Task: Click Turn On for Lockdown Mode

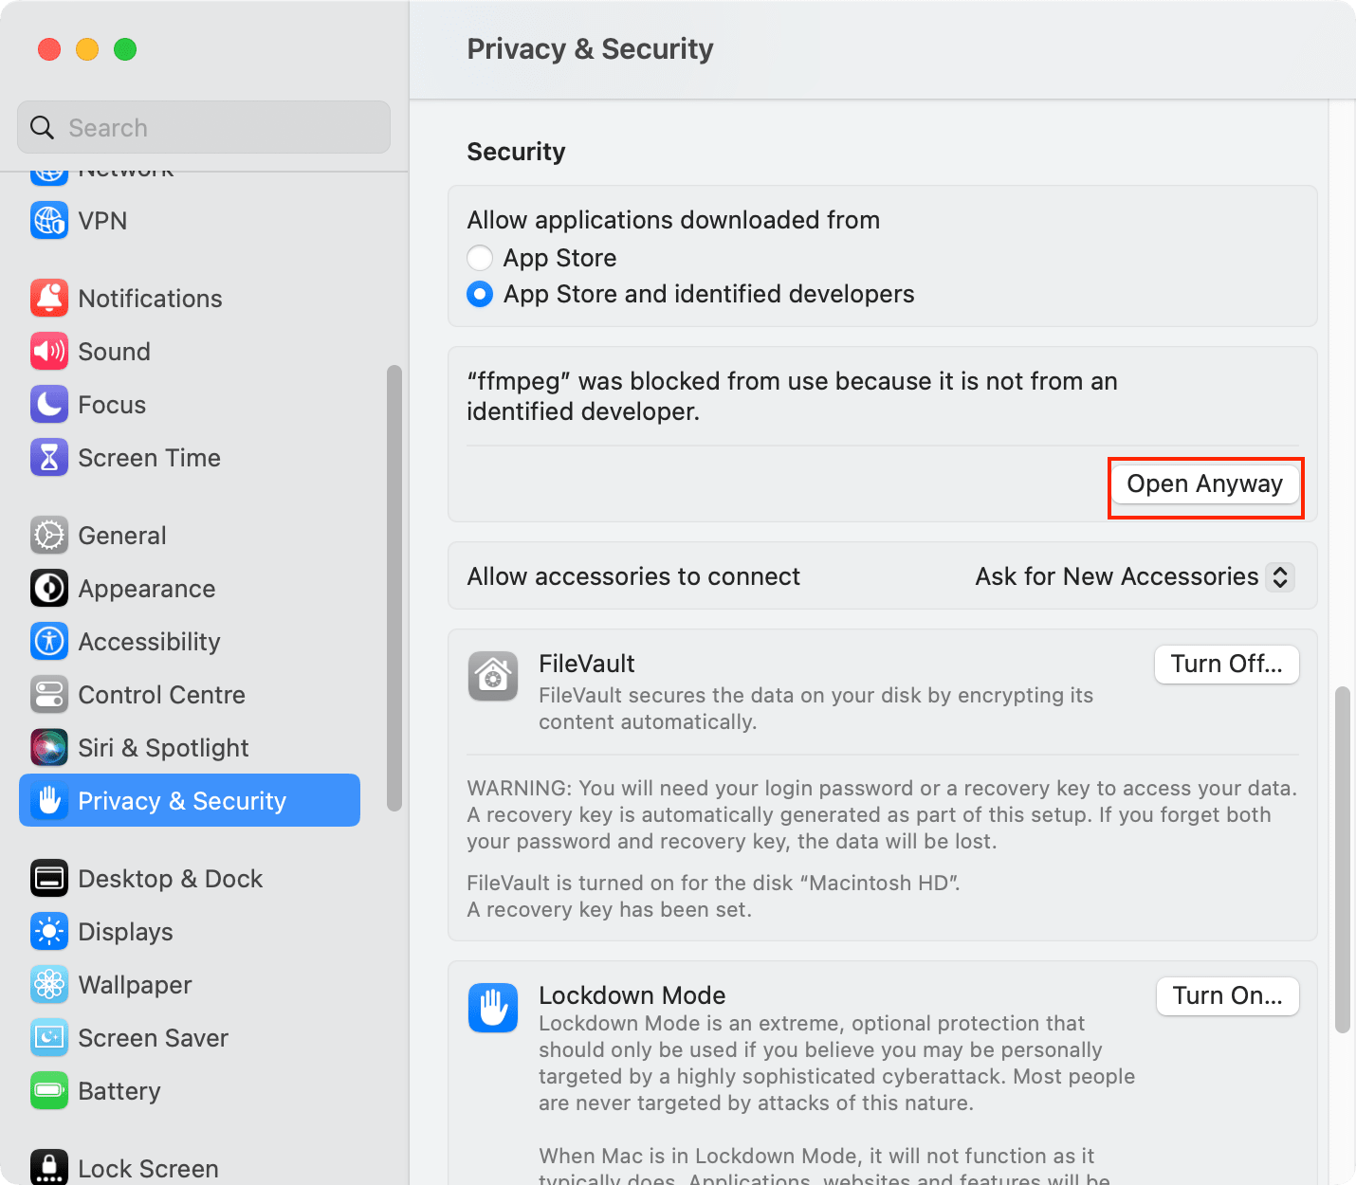Action: point(1227,995)
